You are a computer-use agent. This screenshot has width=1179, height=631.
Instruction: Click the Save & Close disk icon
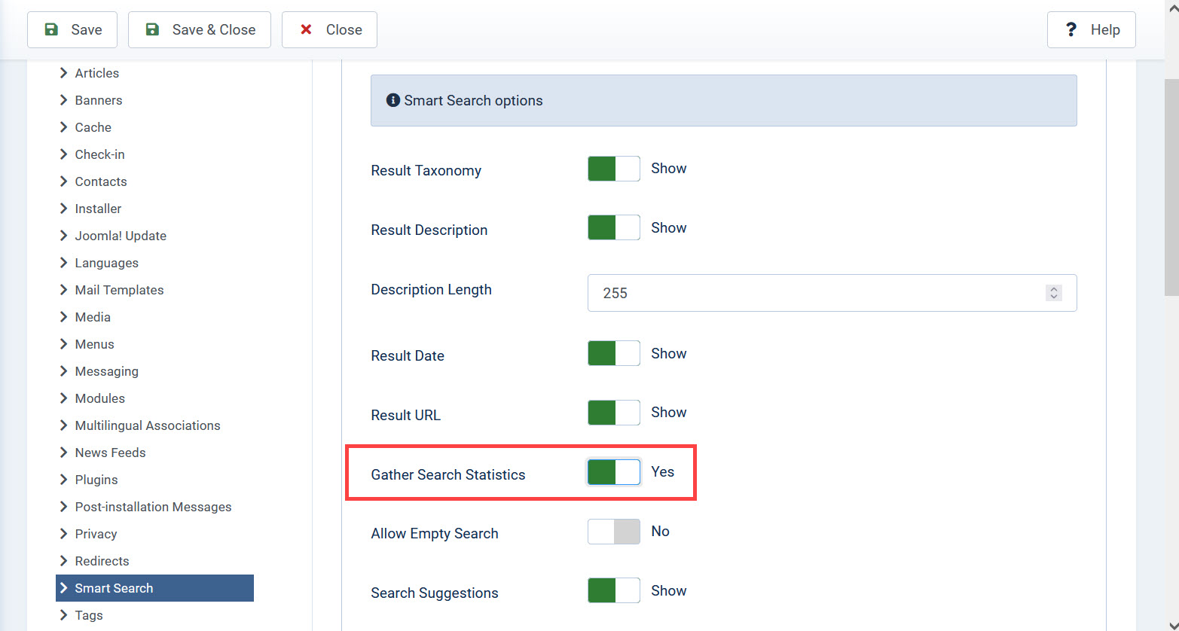tap(152, 29)
